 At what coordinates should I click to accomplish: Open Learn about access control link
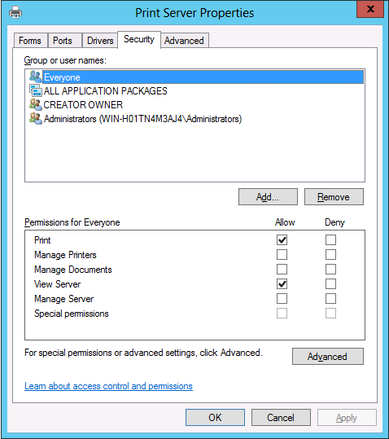pos(108,386)
